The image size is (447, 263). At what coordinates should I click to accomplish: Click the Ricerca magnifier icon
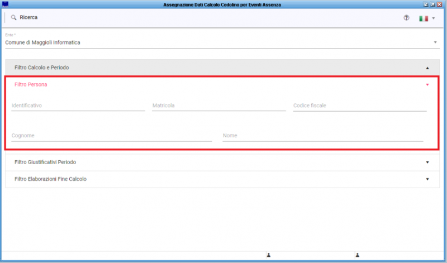13,18
